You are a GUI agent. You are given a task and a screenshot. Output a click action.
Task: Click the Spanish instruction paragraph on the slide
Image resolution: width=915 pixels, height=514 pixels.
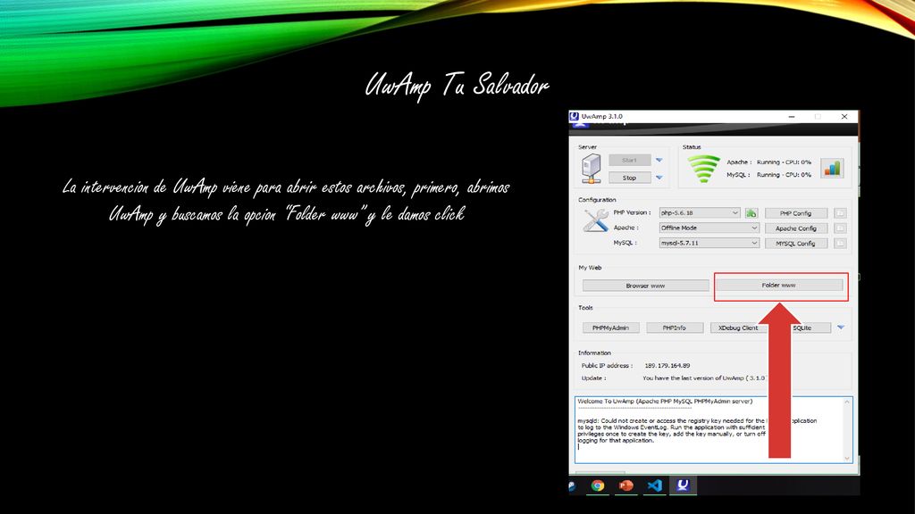pos(287,201)
